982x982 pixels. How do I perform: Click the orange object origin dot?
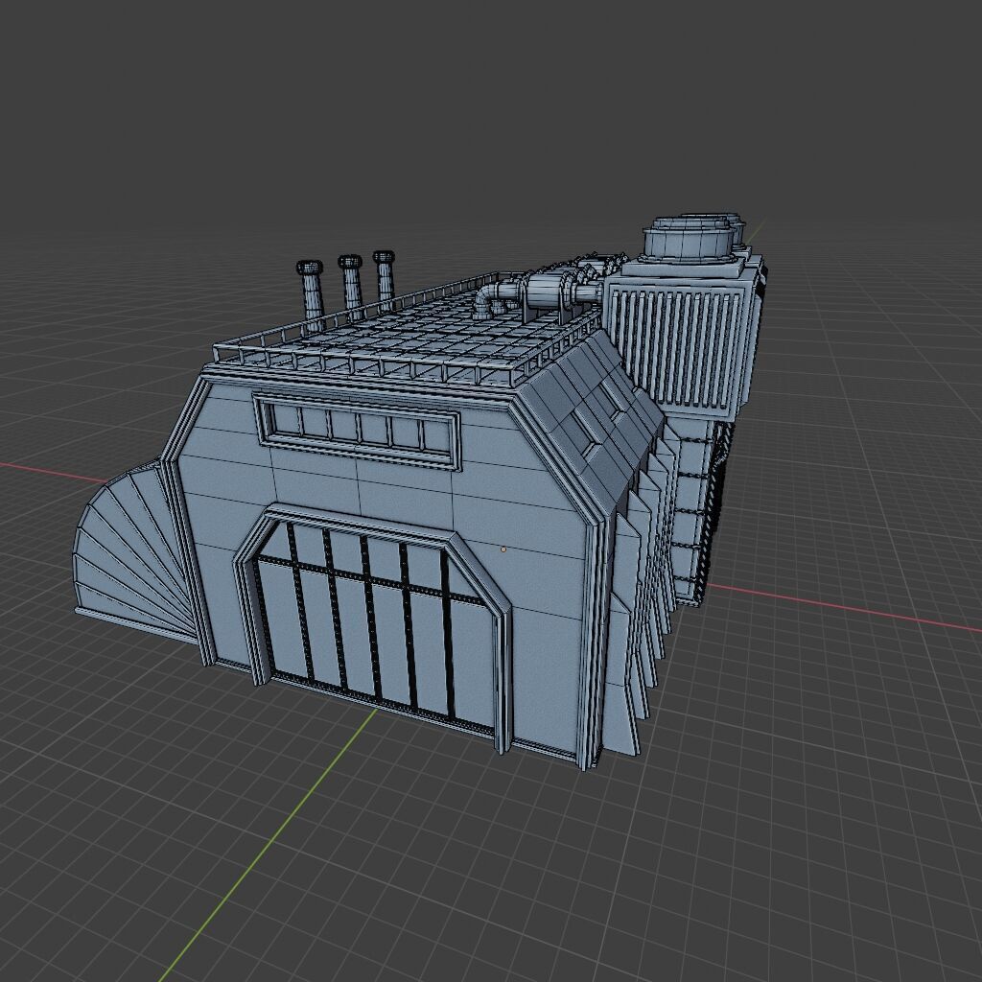click(503, 549)
